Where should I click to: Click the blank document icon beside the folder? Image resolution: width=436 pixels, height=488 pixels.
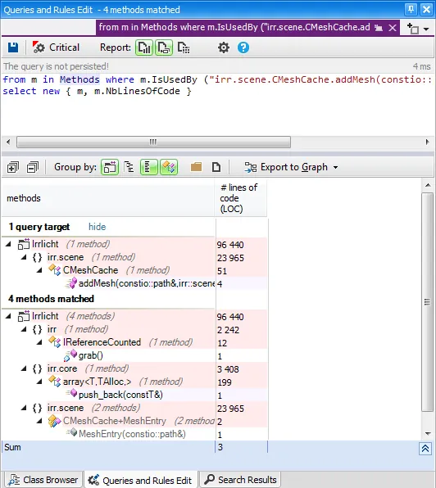pos(216,167)
